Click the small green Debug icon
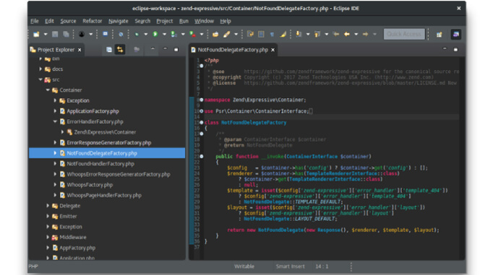This screenshot has width=490, height=275. pyautogui.click(x=137, y=34)
